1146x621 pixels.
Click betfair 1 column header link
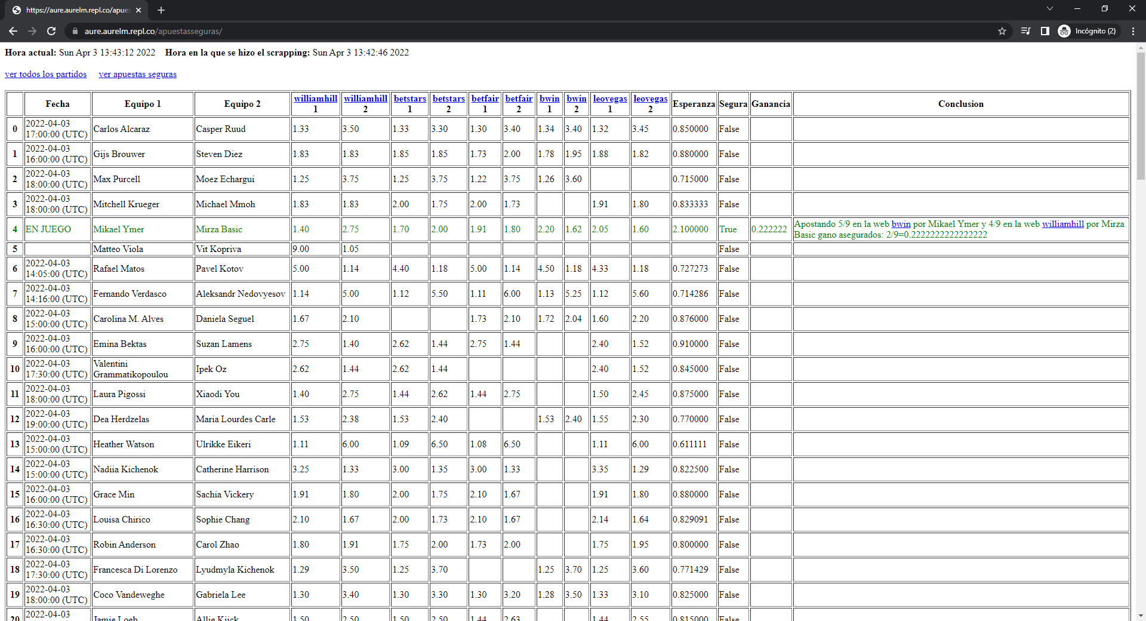coord(485,99)
